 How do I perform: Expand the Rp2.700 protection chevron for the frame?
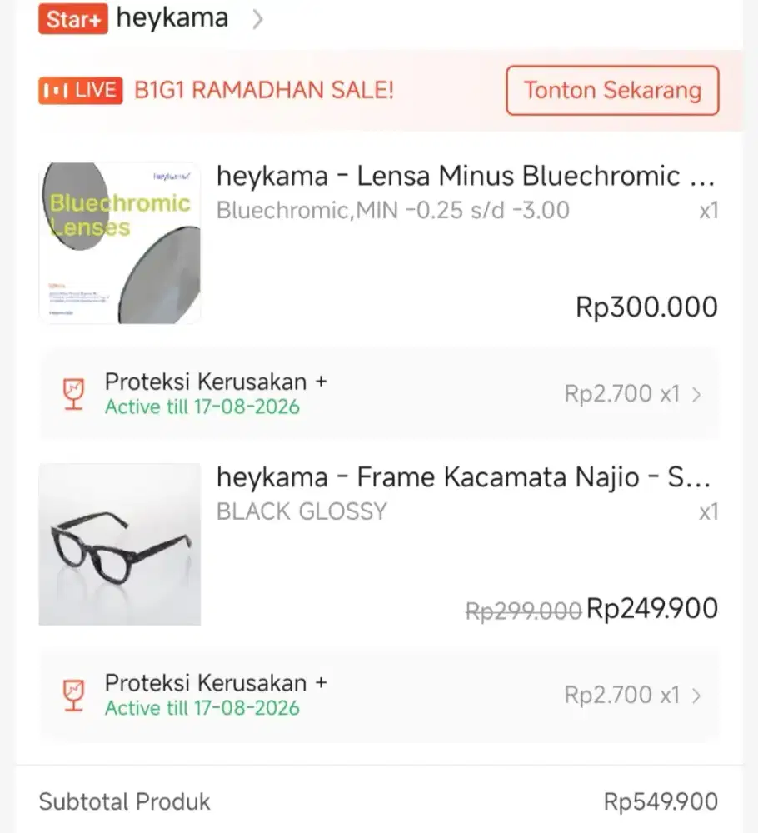tap(696, 695)
